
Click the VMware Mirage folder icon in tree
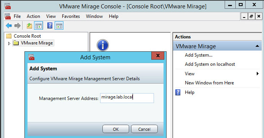point(16,43)
